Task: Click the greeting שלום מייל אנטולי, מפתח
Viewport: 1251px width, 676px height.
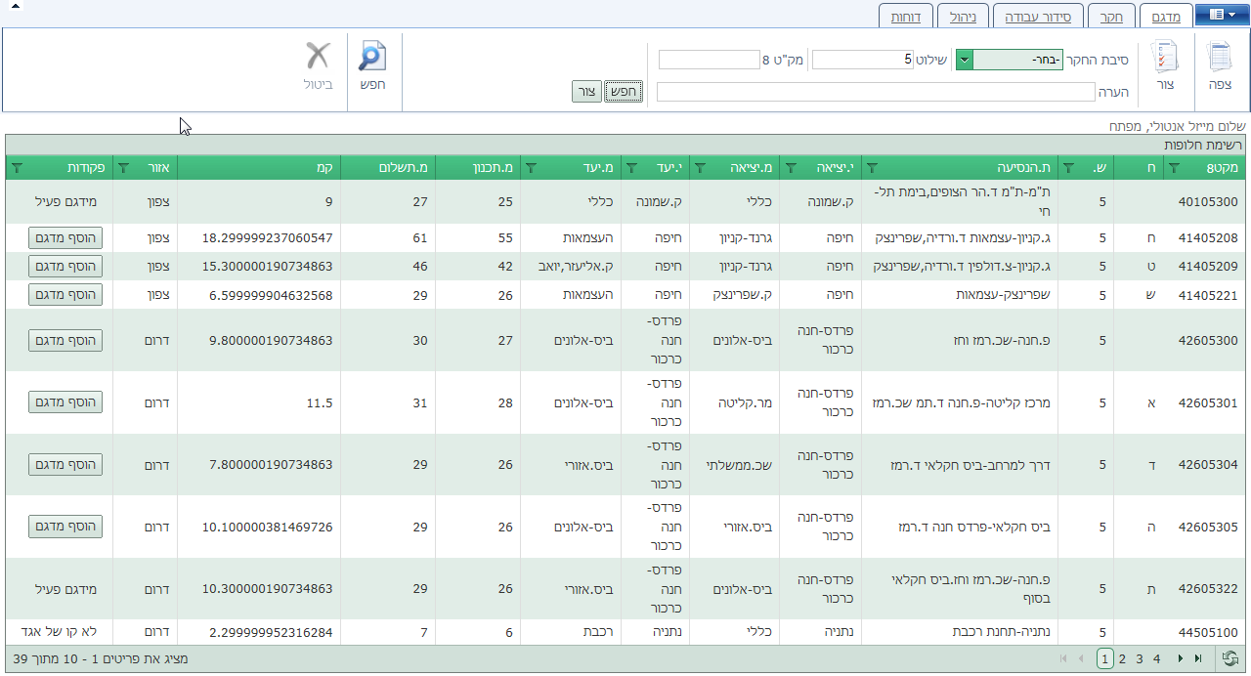Action: tap(1178, 126)
